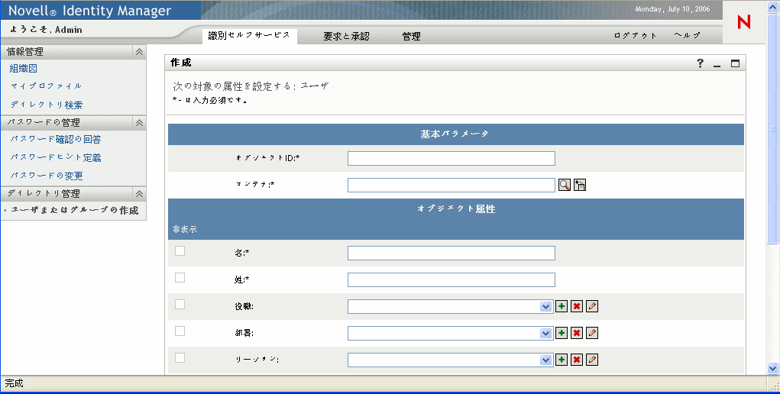Open the マイプロファイル link
Screen dimensions: 780x394
click(47, 86)
